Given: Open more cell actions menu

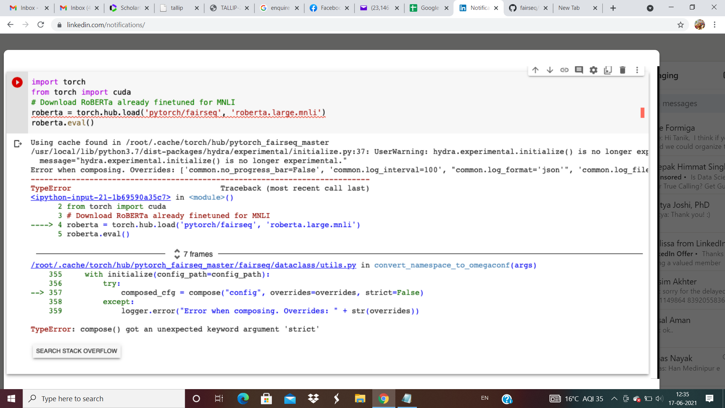Looking at the screenshot, I should coord(637,70).
